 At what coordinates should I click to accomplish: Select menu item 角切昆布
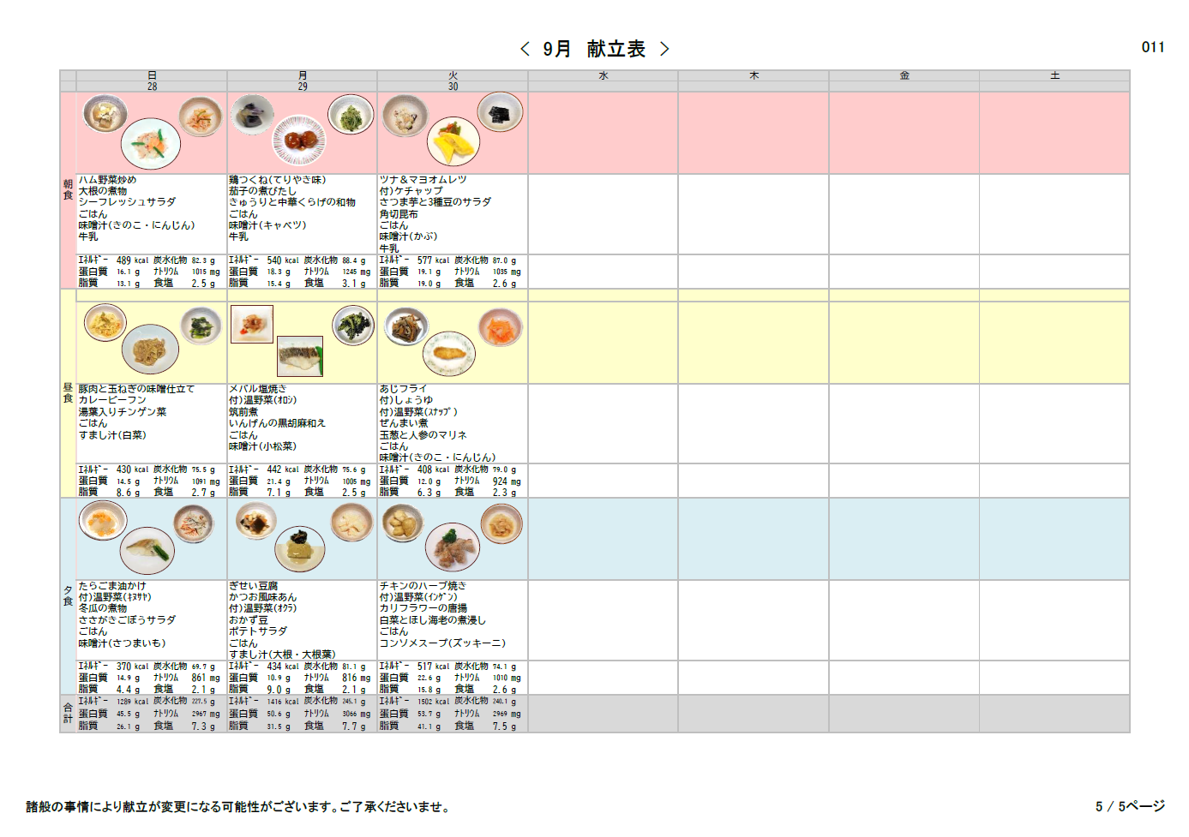[x=399, y=214]
